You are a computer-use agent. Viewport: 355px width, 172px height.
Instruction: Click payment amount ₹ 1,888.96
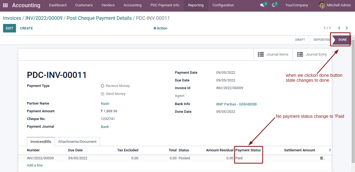point(109,111)
